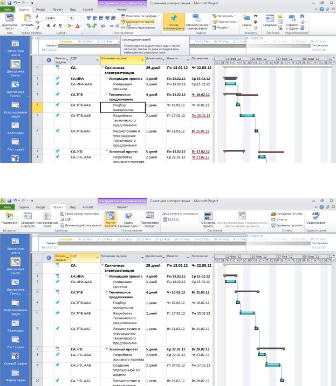
Task: Click the Gantt bar of task 5 in lower window
Action: (247, 313)
